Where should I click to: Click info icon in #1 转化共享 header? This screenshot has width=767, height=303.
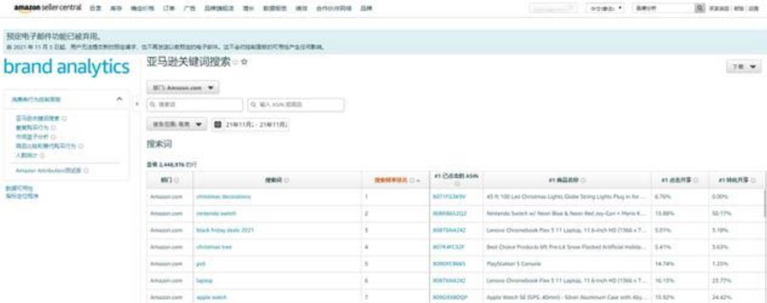pyautogui.click(x=752, y=181)
